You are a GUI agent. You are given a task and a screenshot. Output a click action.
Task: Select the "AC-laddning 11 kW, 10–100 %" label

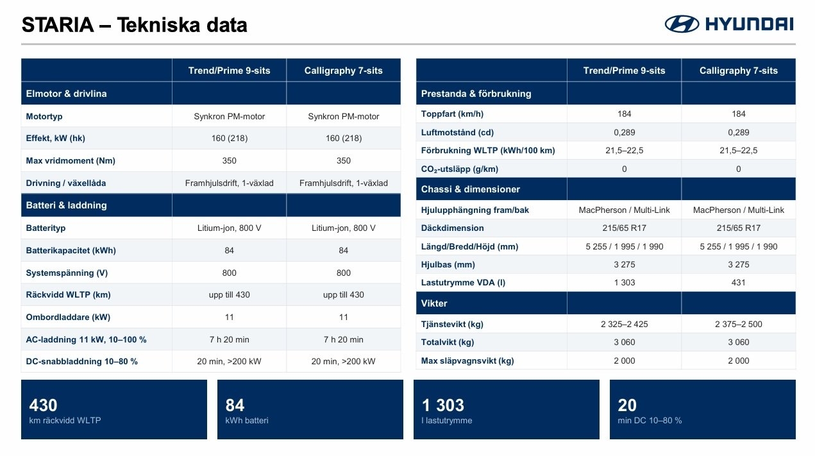(86, 339)
